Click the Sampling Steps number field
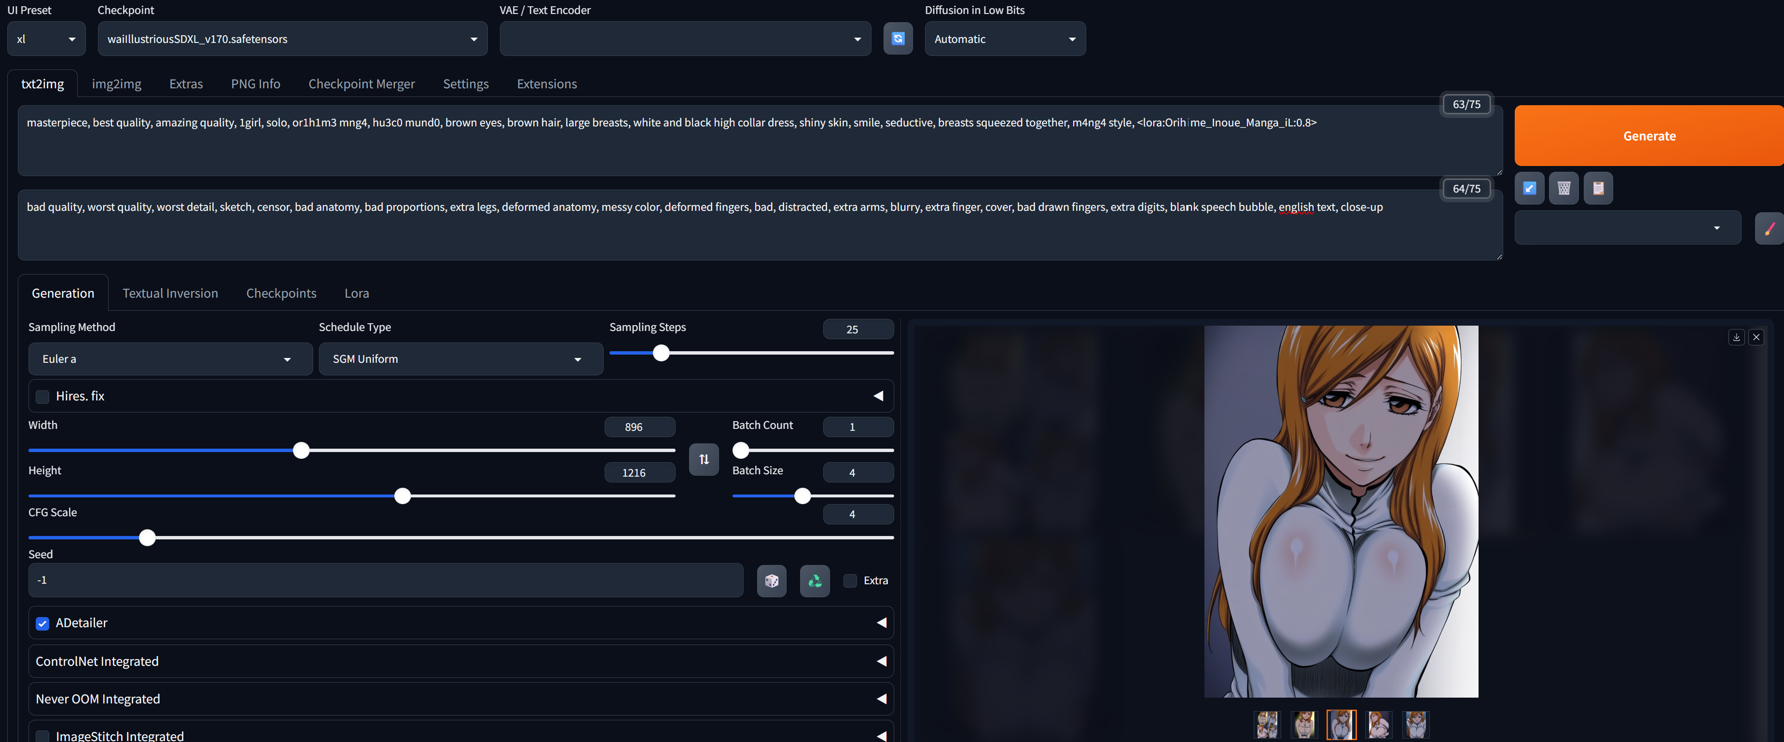The width and height of the screenshot is (1784, 742). 858,330
